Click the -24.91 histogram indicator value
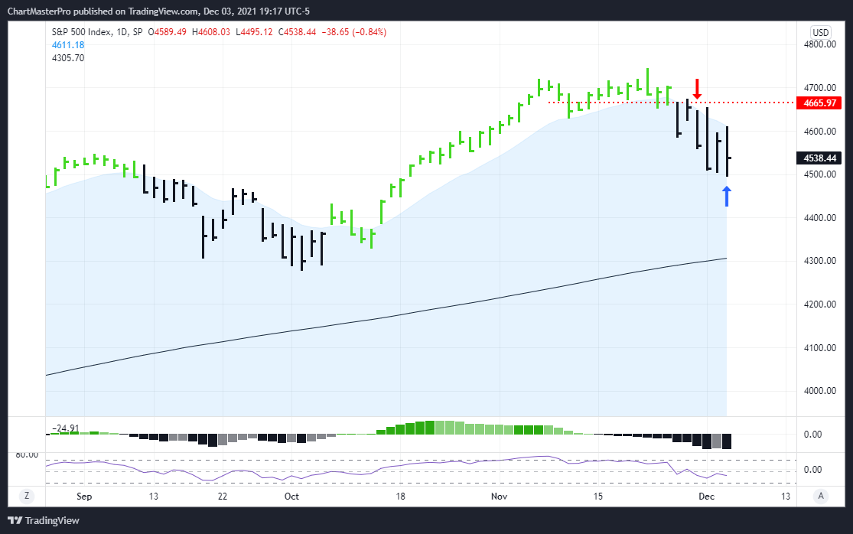This screenshot has height=534, width=853. point(65,428)
